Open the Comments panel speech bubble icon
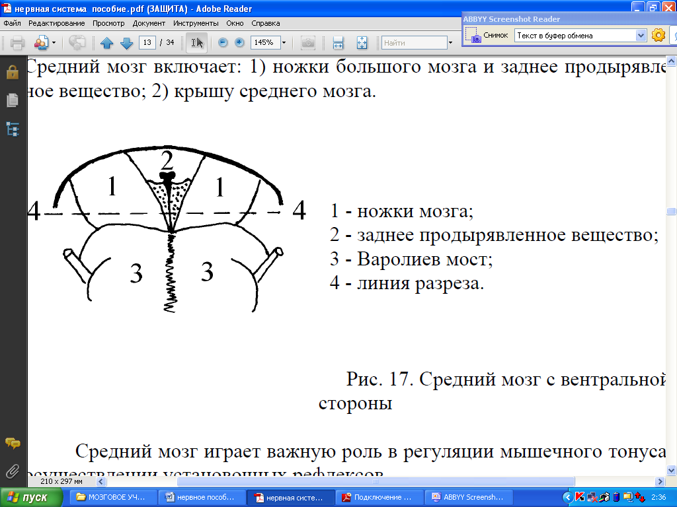 13,443
